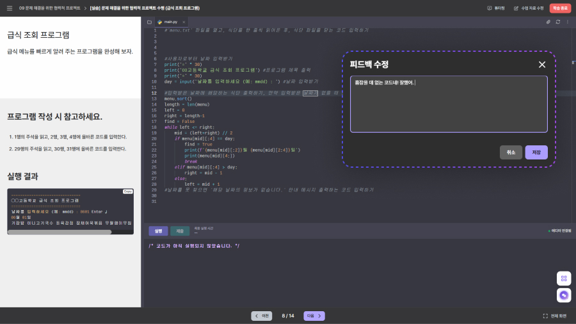Open the purple AI assistant floating button
Screen dimensions: 576x324
coord(563,295)
